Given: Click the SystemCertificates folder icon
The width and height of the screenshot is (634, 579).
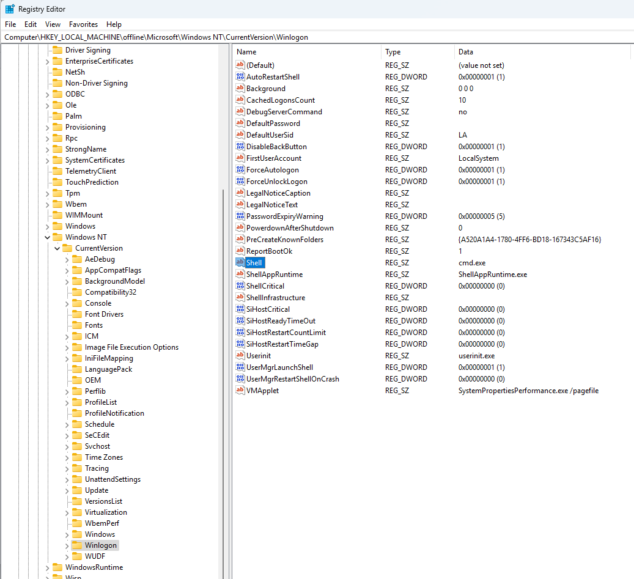Looking at the screenshot, I should click(x=57, y=160).
